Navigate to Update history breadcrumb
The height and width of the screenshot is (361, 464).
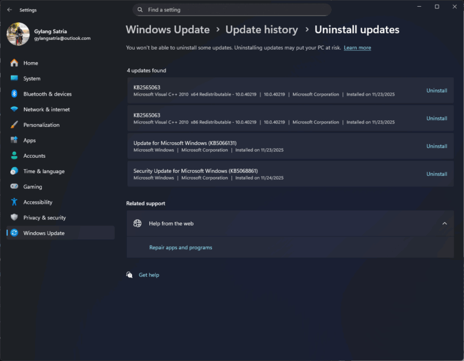pos(261,30)
